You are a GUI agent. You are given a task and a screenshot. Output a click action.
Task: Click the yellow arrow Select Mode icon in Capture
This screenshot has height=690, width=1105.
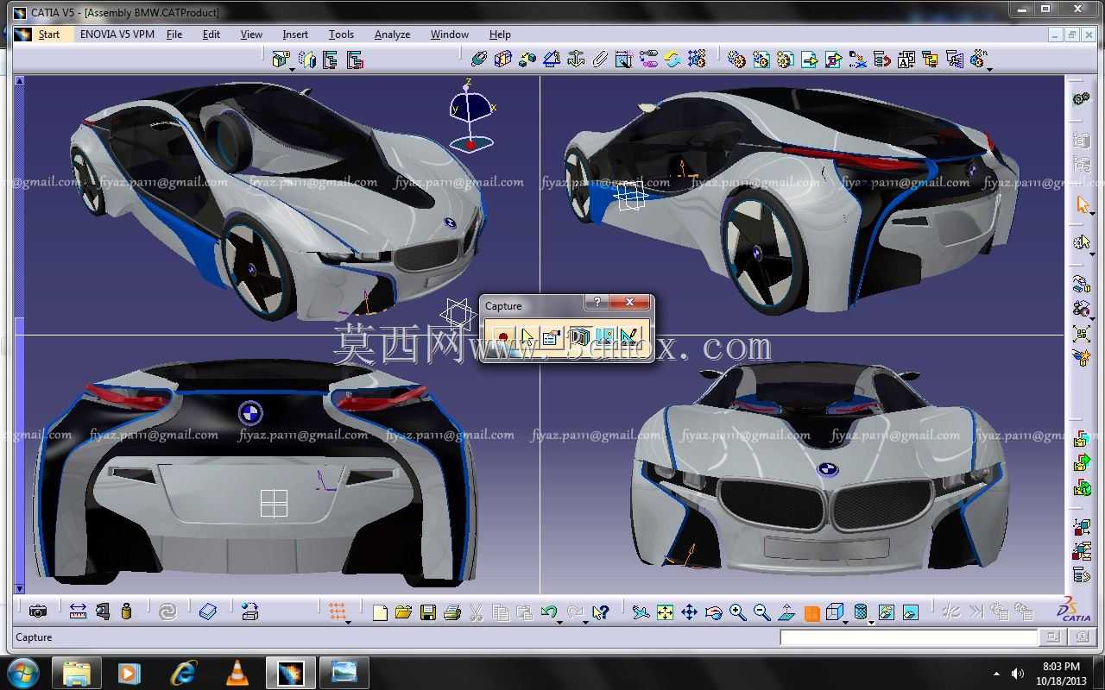tap(527, 336)
